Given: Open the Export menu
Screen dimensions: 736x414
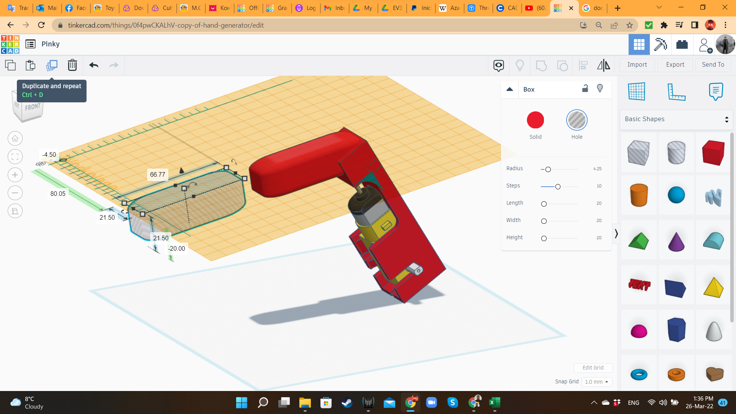Looking at the screenshot, I should (x=675, y=65).
